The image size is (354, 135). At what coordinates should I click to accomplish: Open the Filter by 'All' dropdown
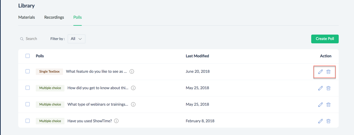[x=76, y=39]
